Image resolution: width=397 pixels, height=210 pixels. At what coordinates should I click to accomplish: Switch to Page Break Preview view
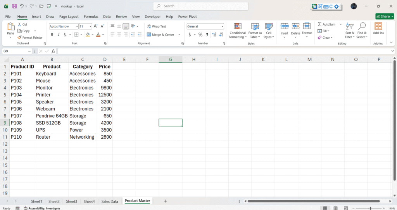345,208
